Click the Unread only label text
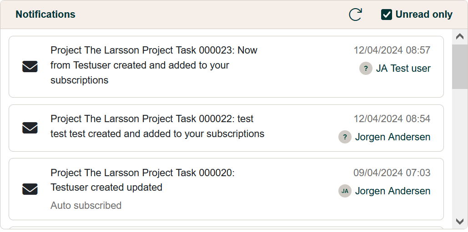468x232 pixels. point(423,15)
